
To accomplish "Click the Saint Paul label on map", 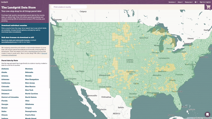I will pyautogui.click(x=144, y=38).
